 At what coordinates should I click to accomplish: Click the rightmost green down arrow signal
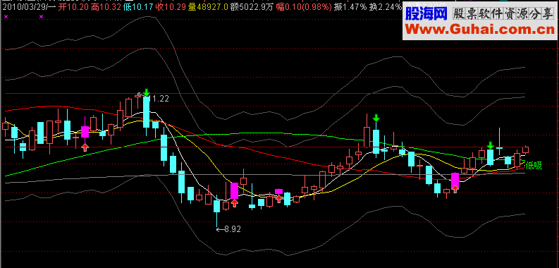coord(490,145)
